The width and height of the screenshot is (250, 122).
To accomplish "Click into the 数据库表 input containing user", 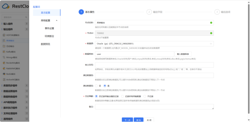I will 135,54.
